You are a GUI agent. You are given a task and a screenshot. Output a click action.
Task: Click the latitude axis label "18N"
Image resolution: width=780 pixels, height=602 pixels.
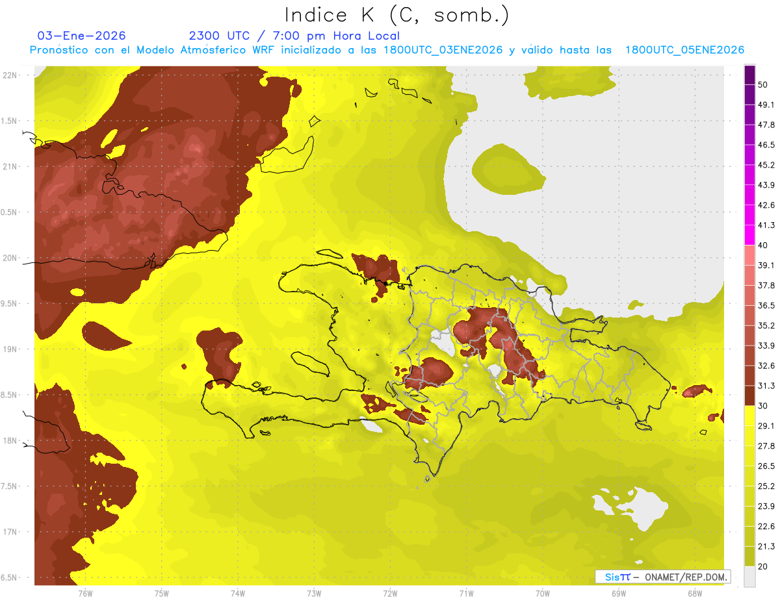point(10,441)
